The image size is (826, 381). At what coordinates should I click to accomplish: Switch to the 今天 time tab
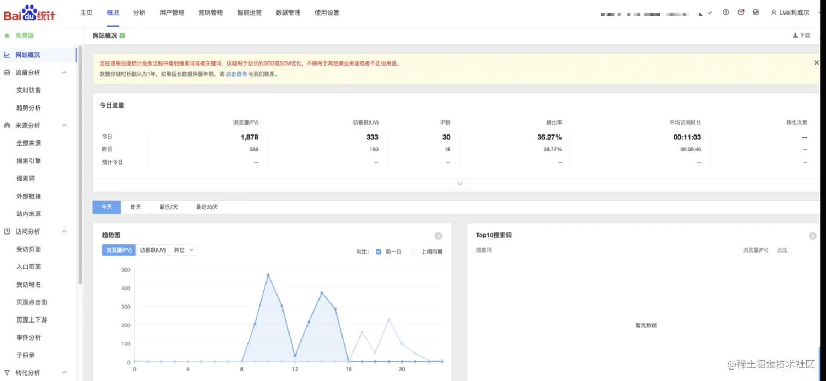(x=107, y=207)
